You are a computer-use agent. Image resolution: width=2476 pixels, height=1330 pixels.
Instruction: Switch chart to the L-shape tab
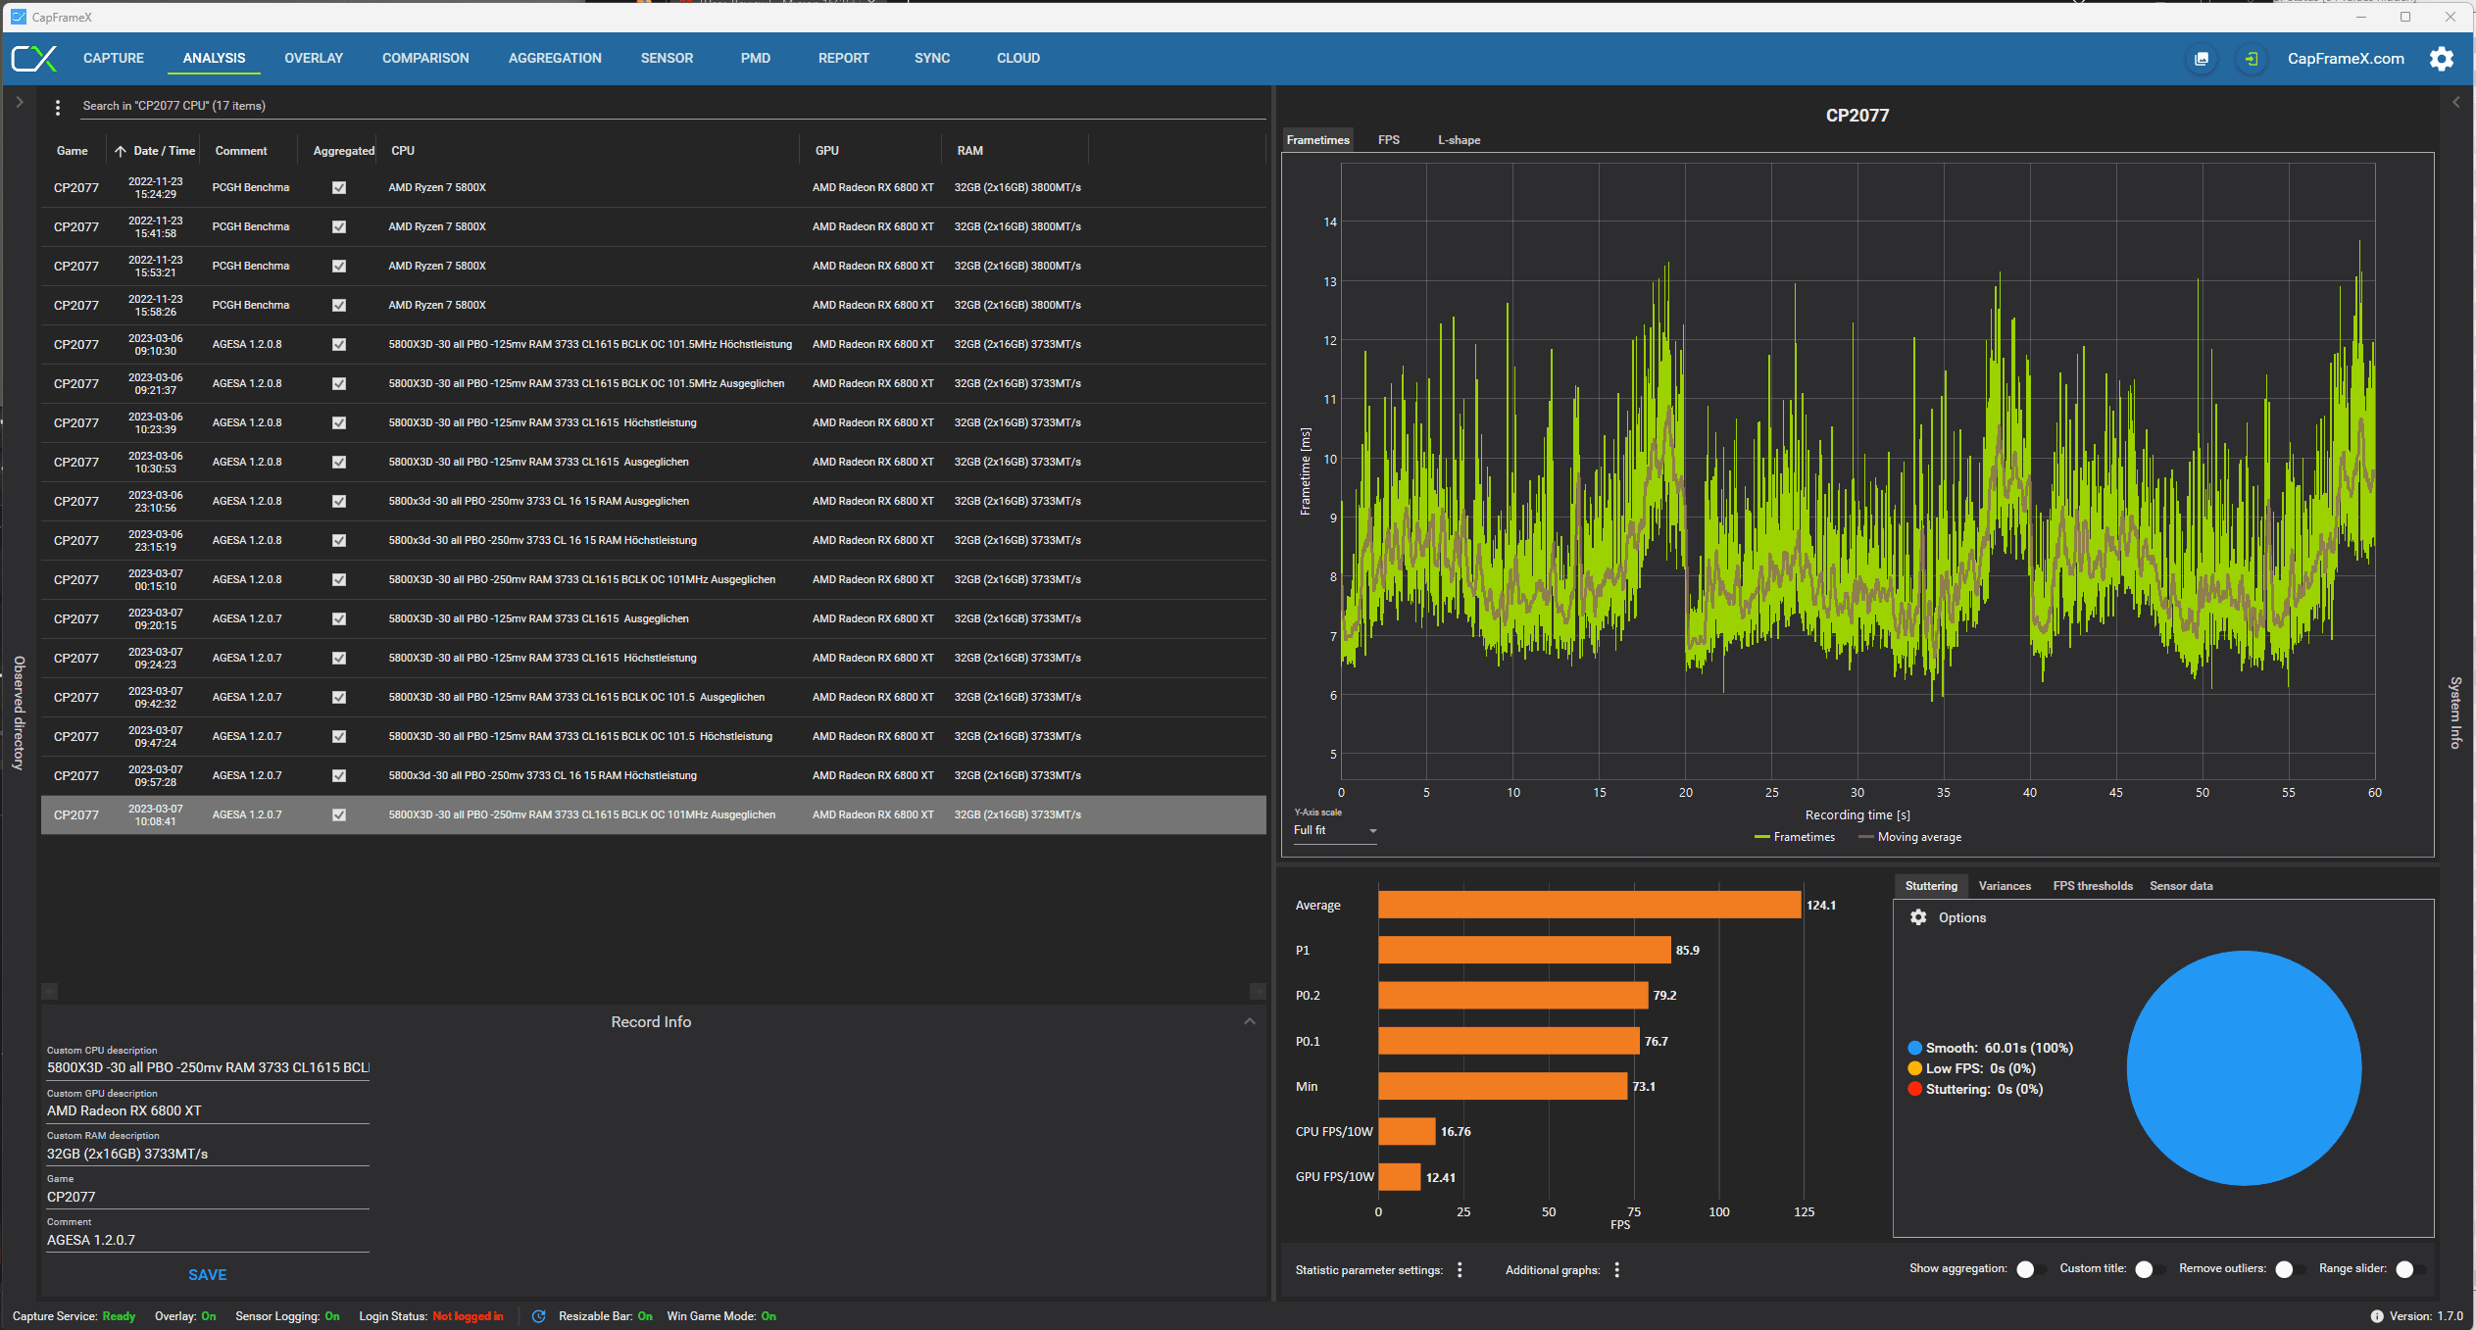pyautogui.click(x=1459, y=140)
